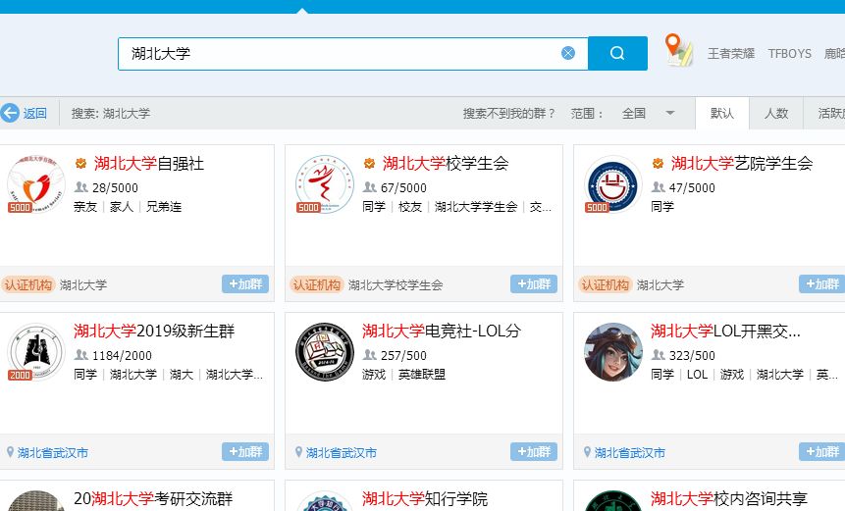Click 认证机构 badge in 校学生会 card
845x511 pixels.
coord(317,284)
